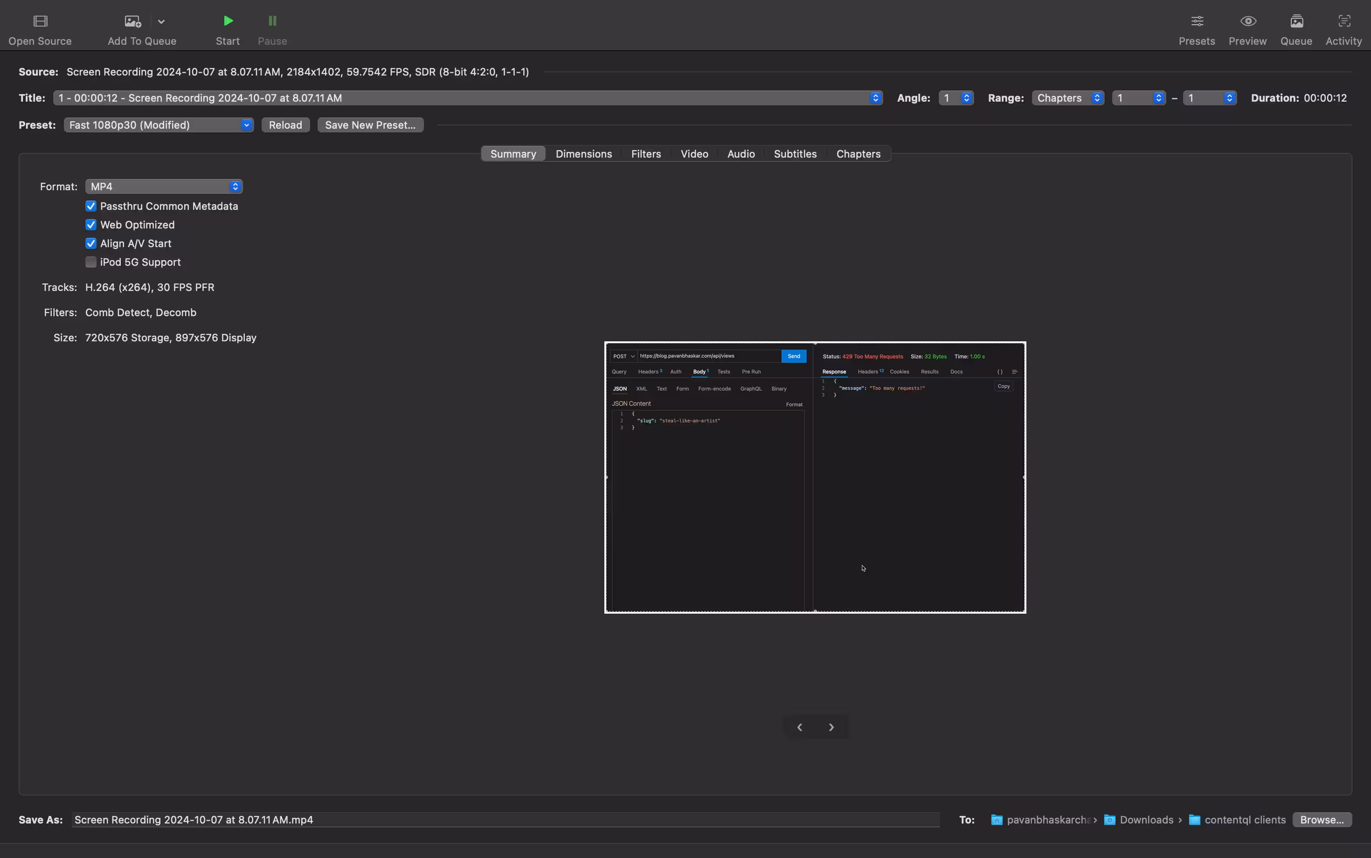Click the Save New Preset button
Viewport: 1371px width, 858px height.
point(370,125)
